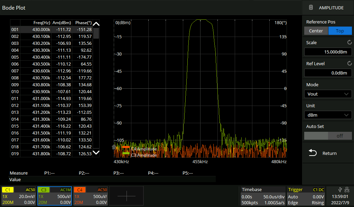The image size is (354, 207).
Task: Reset Ref Level with its circular arrow icon
Action: coord(349,63)
